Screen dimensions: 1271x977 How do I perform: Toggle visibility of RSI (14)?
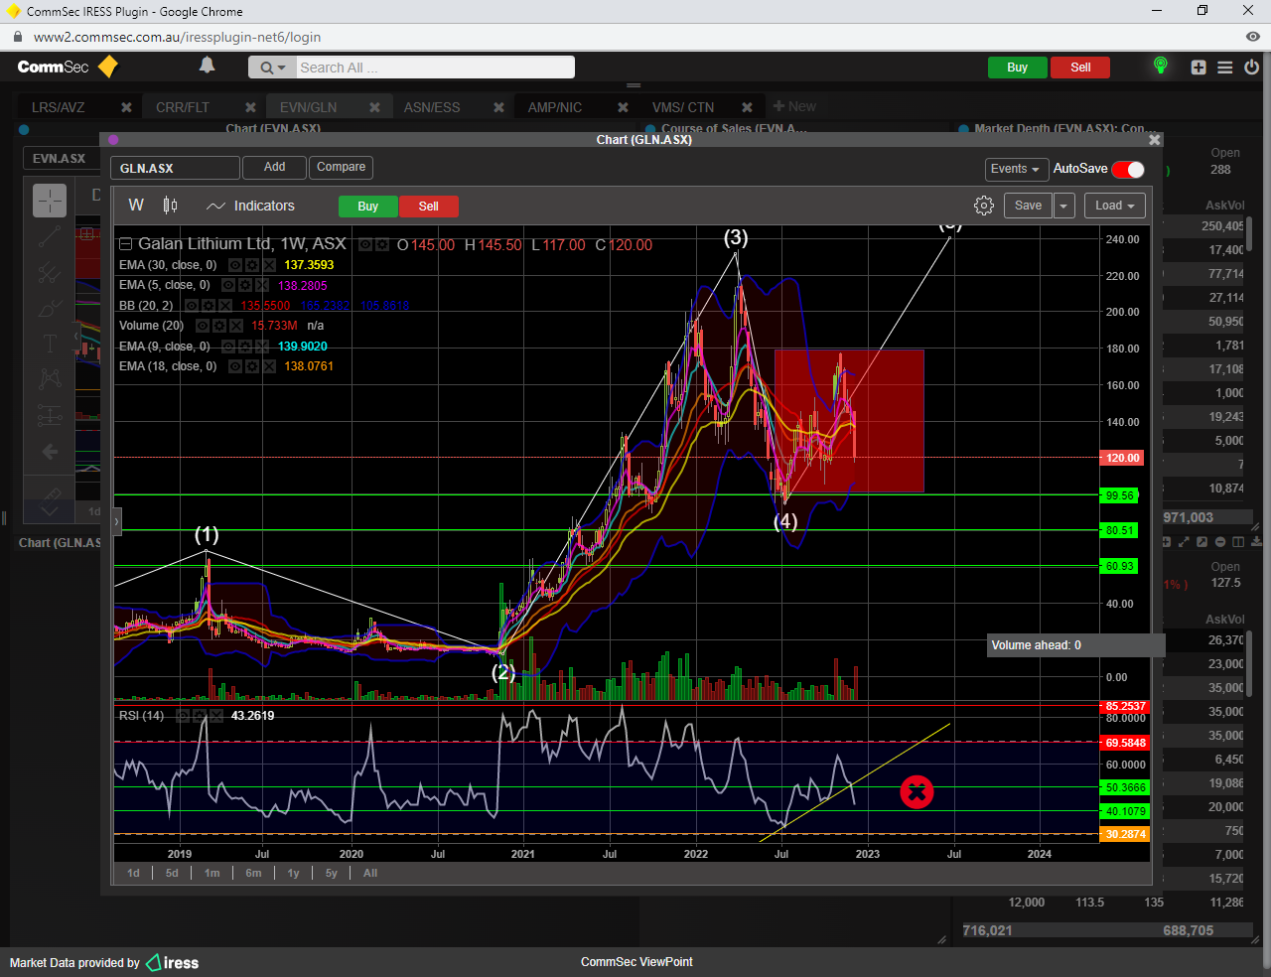pos(184,716)
